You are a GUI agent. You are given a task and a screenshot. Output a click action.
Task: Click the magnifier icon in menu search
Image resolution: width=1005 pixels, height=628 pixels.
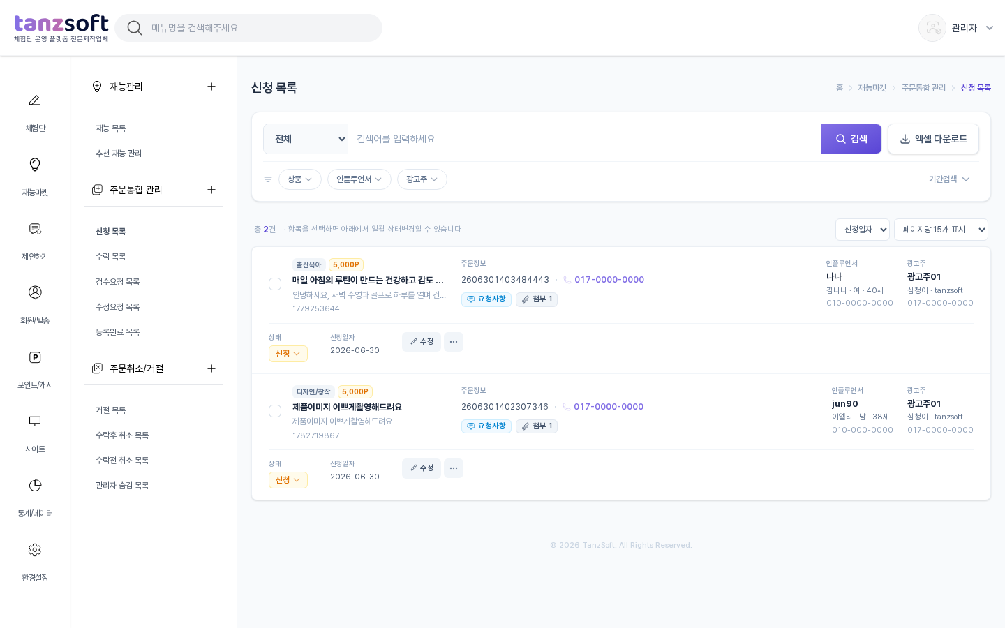(x=135, y=28)
